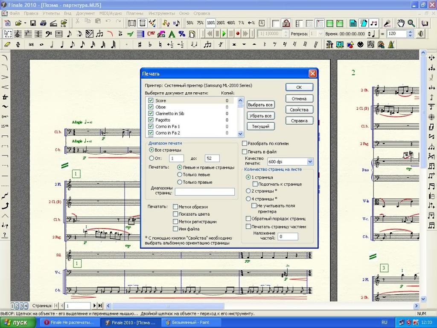Open the Утилиты menu
Screen dimensions: 437x328
[51, 13]
